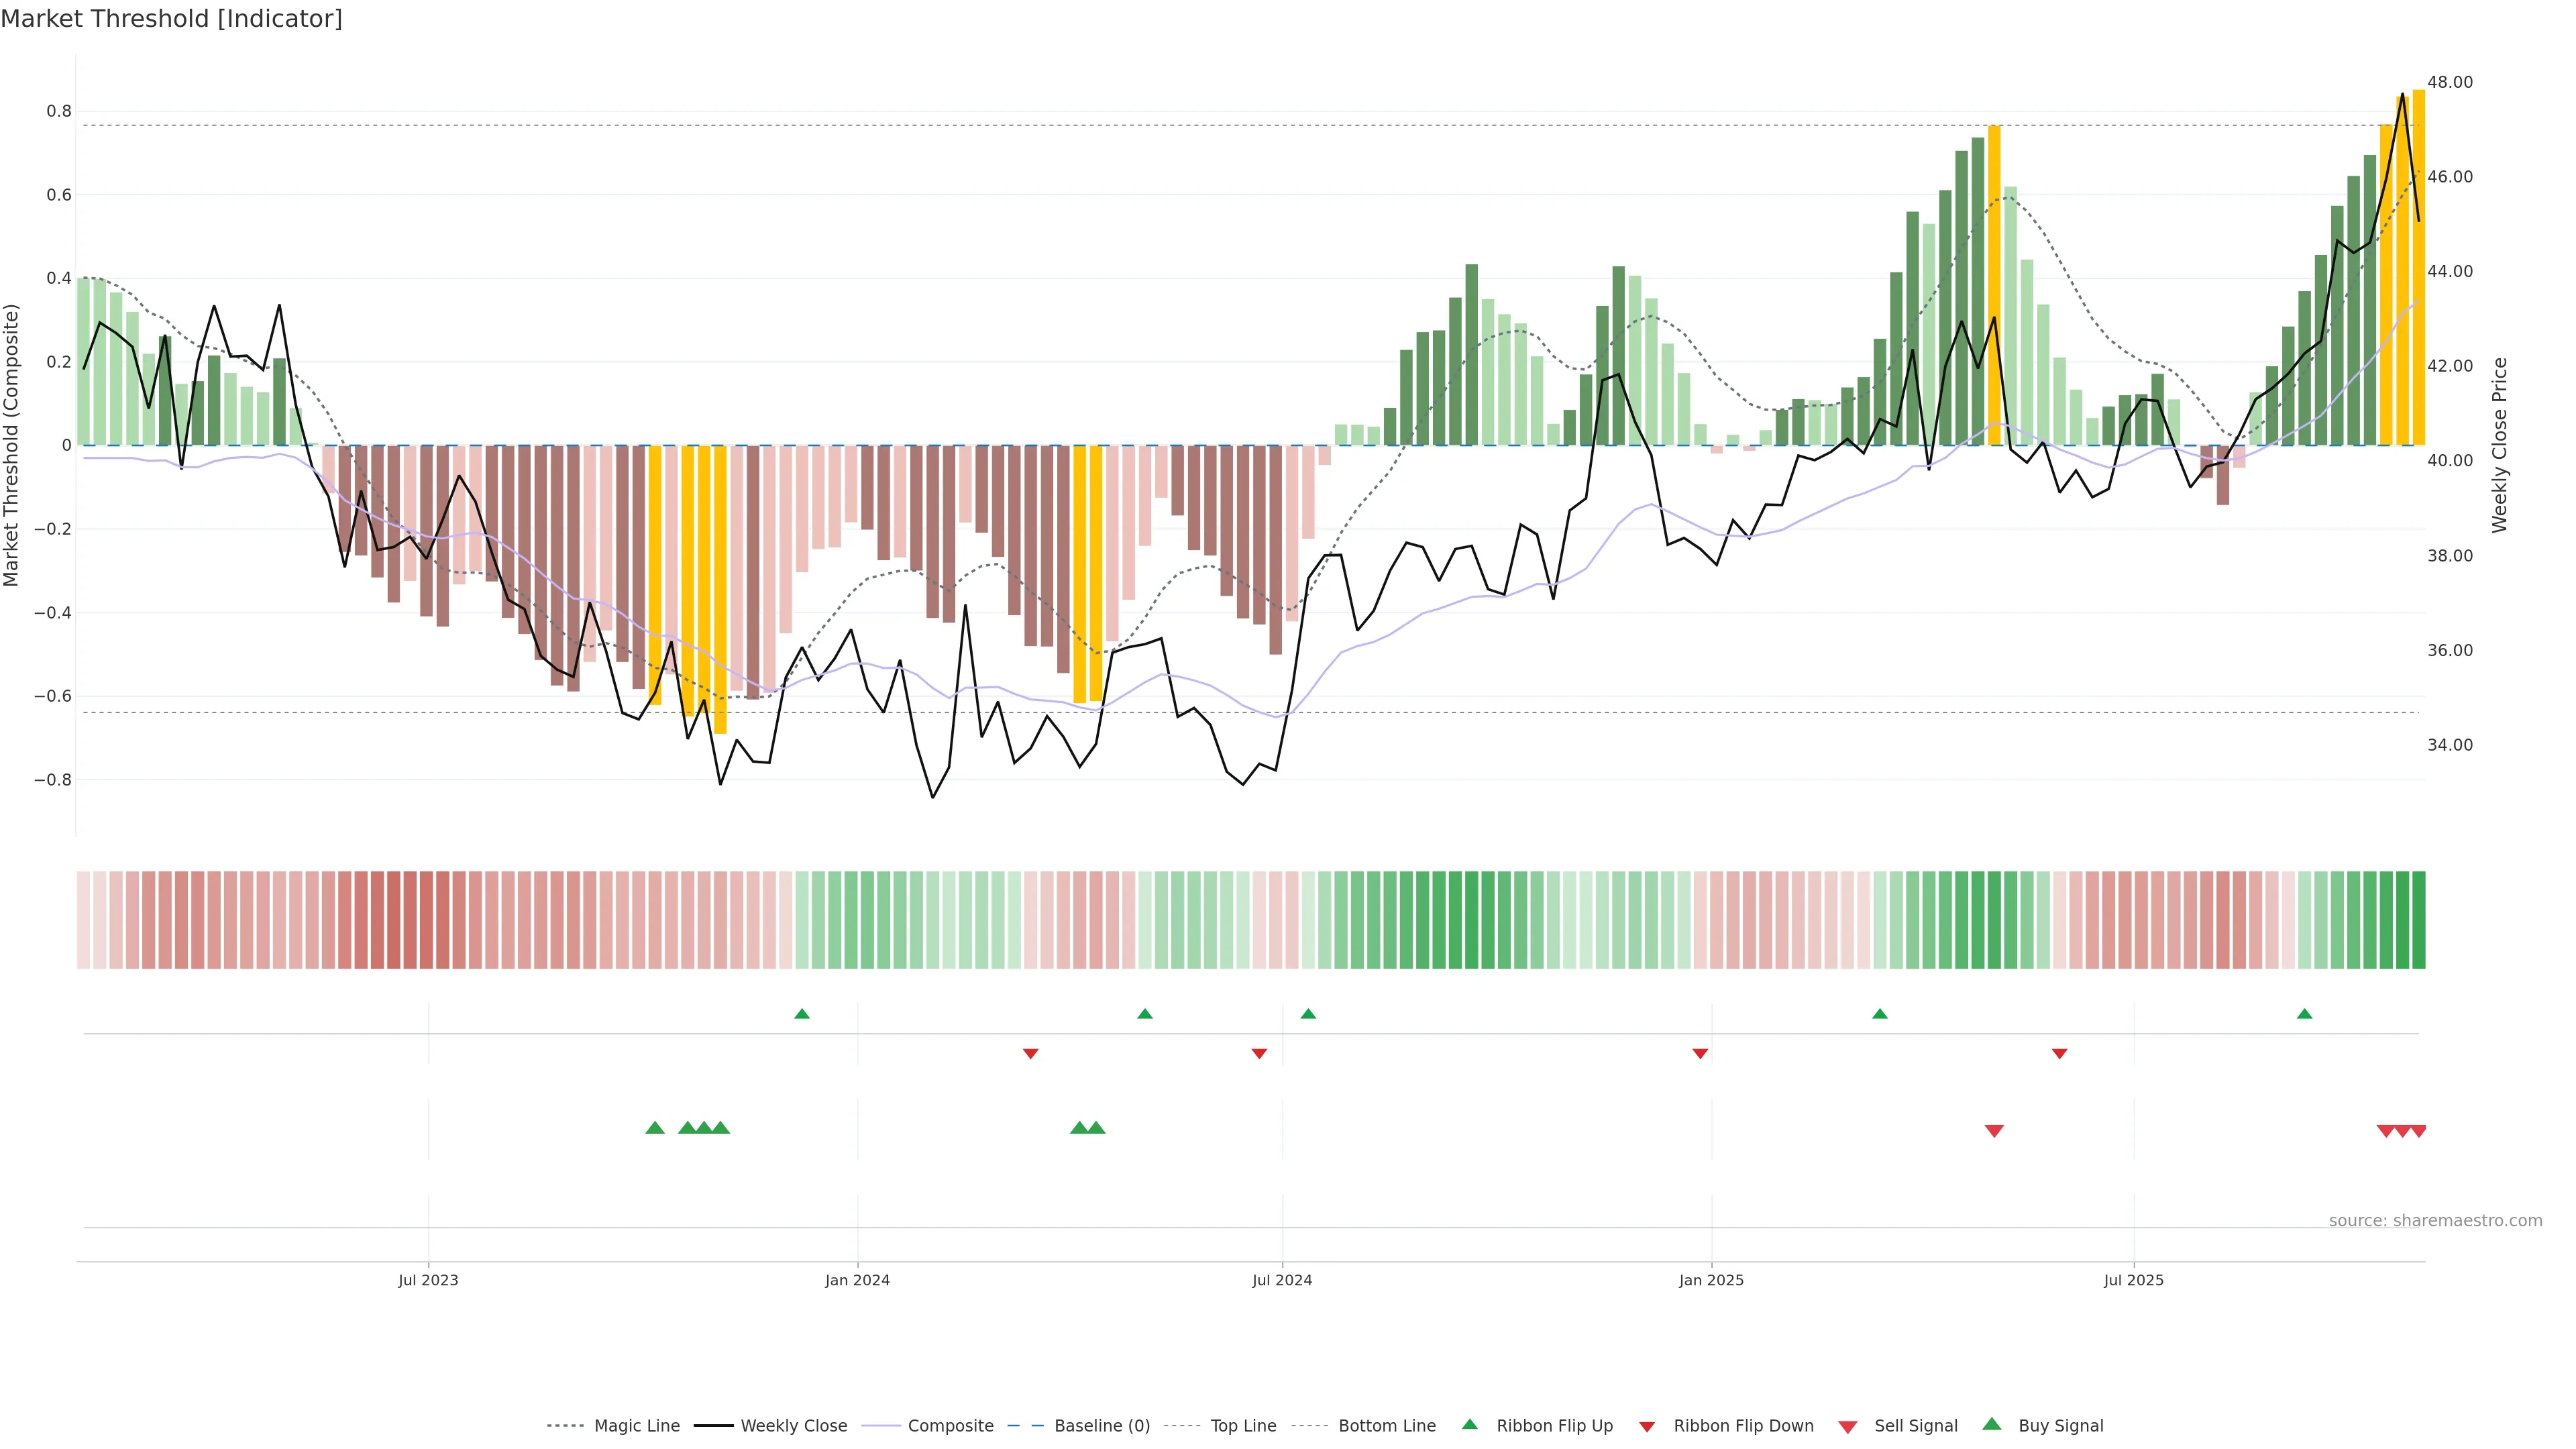Click the ribbon flip down marker just before Jan 2025
2576x1449 pixels.
[x=1700, y=1054]
